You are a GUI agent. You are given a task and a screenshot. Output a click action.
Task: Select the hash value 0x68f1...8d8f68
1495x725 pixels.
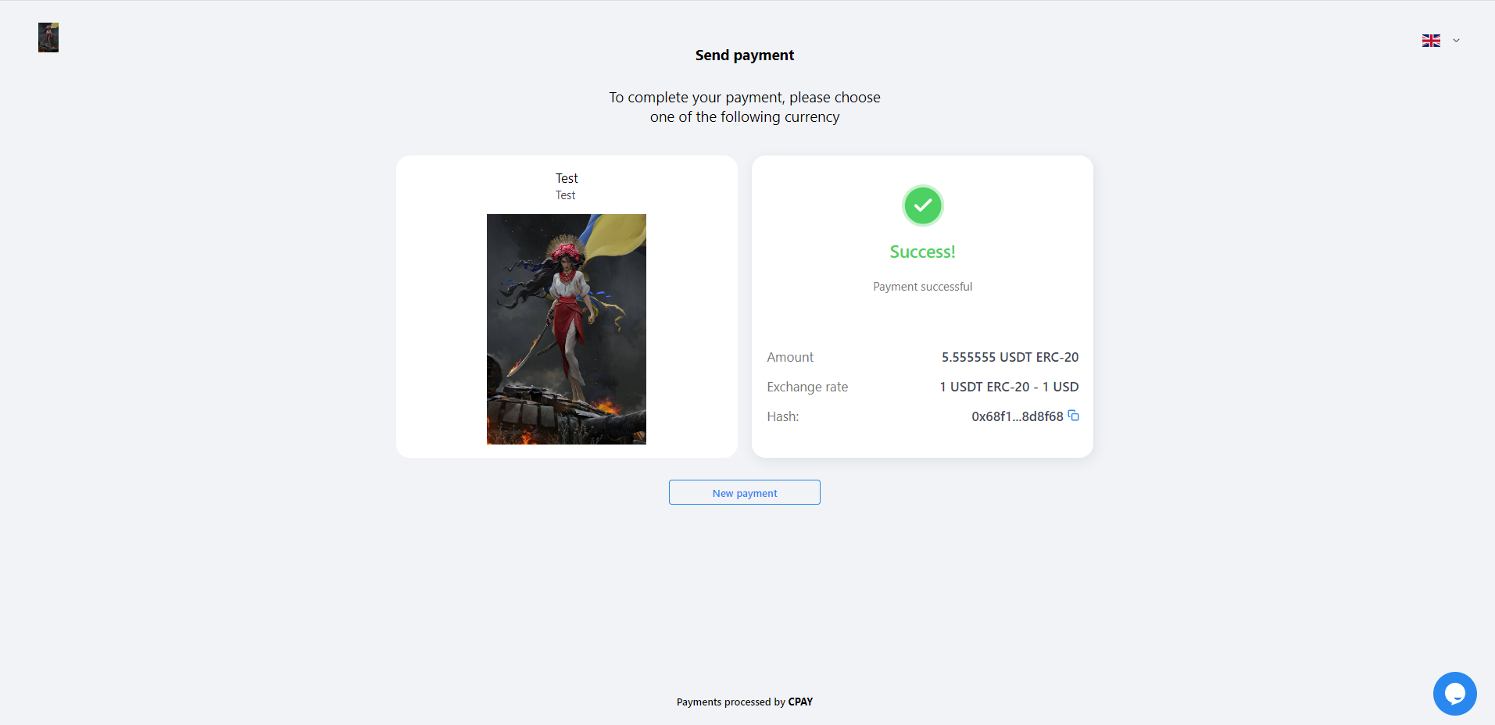tap(1018, 416)
